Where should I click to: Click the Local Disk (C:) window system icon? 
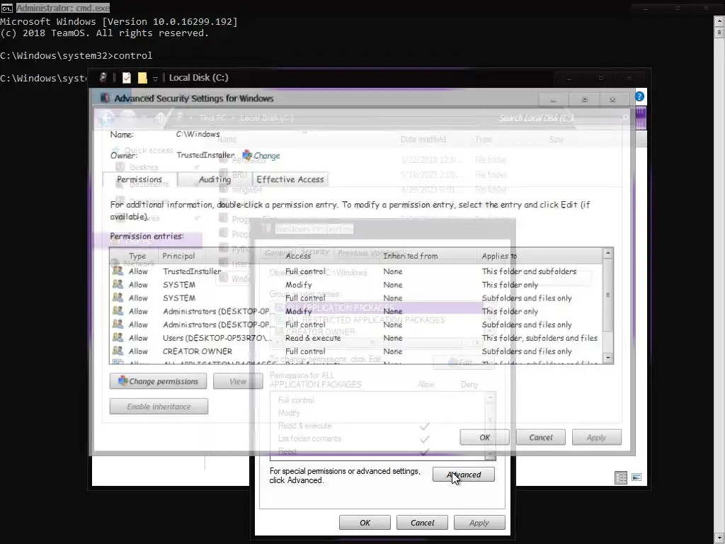(x=103, y=78)
